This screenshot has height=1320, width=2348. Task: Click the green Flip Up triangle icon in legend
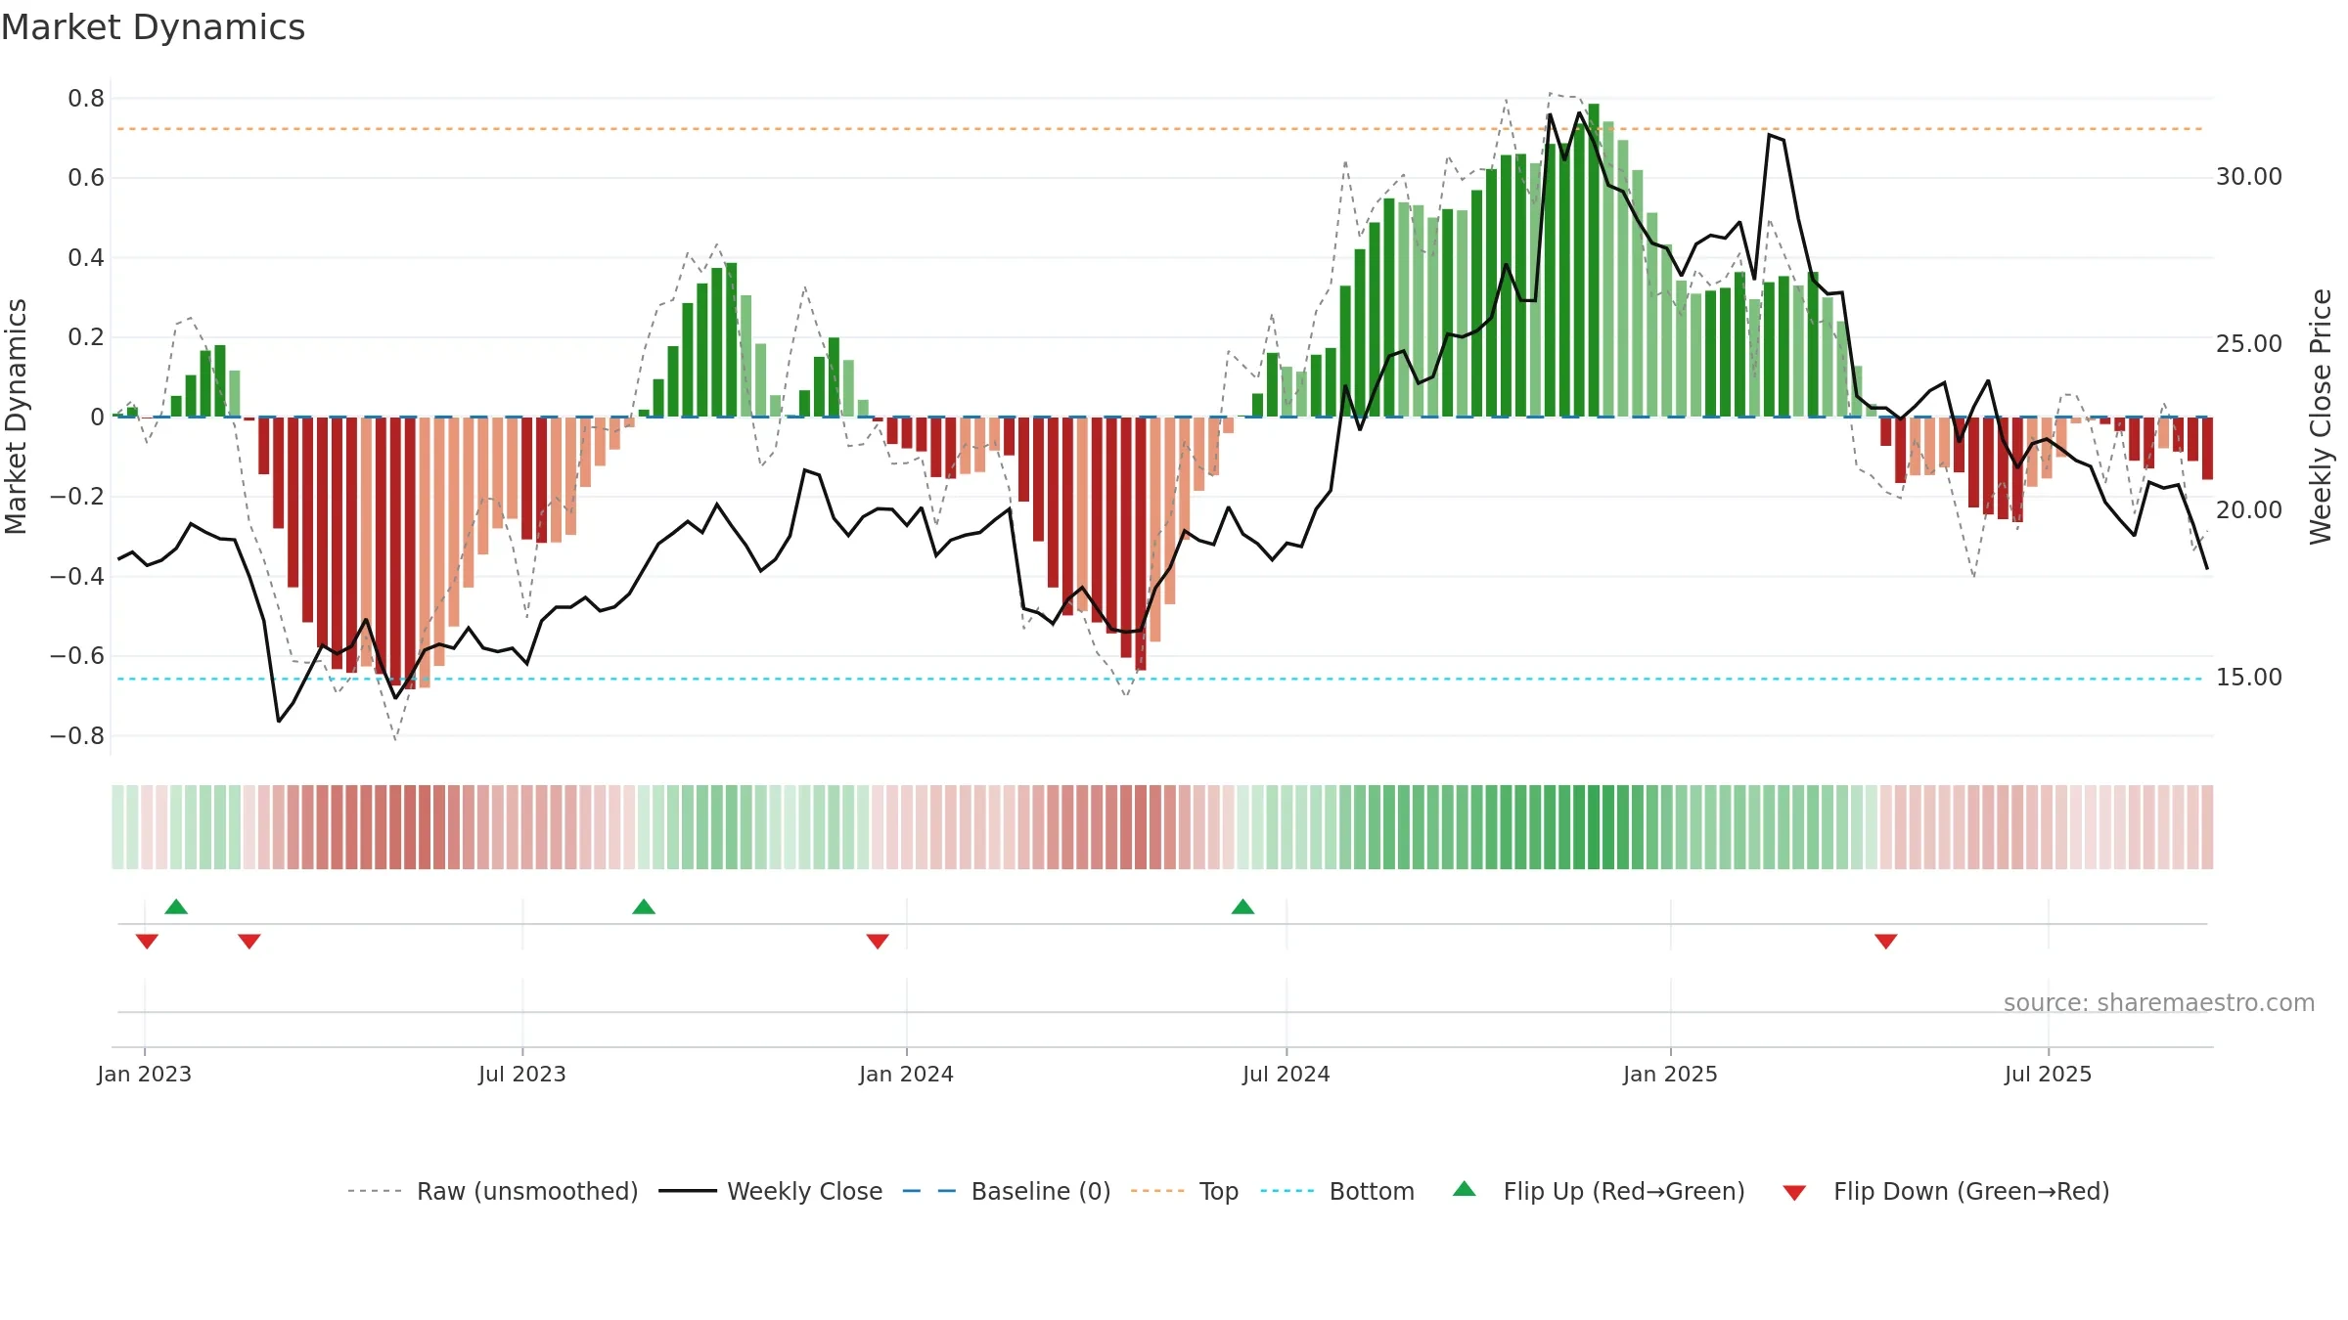click(1464, 1189)
